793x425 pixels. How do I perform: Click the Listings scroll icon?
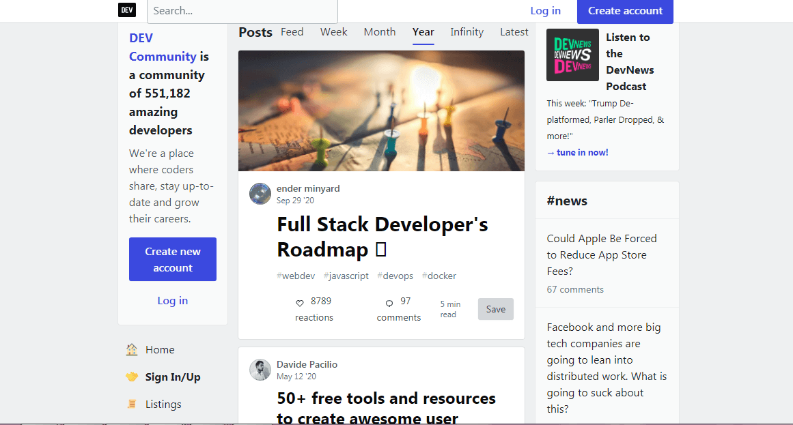click(x=132, y=405)
